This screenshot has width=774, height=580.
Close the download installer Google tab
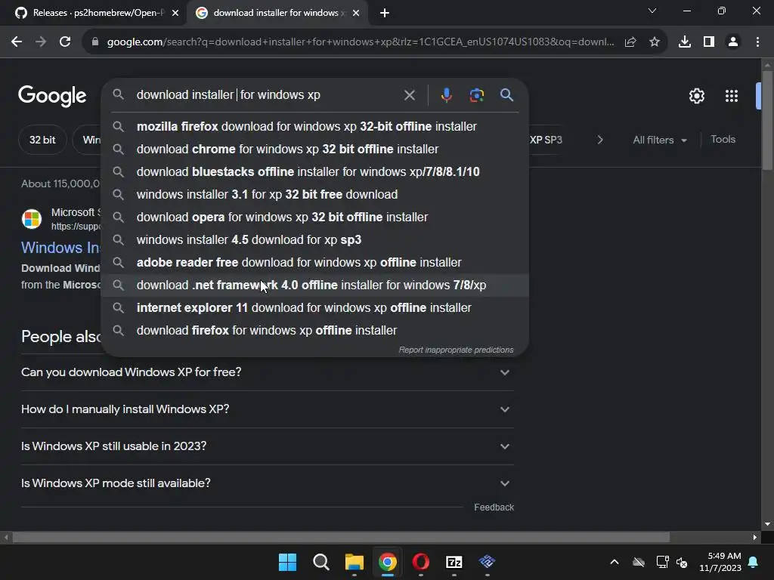[x=356, y=14]
